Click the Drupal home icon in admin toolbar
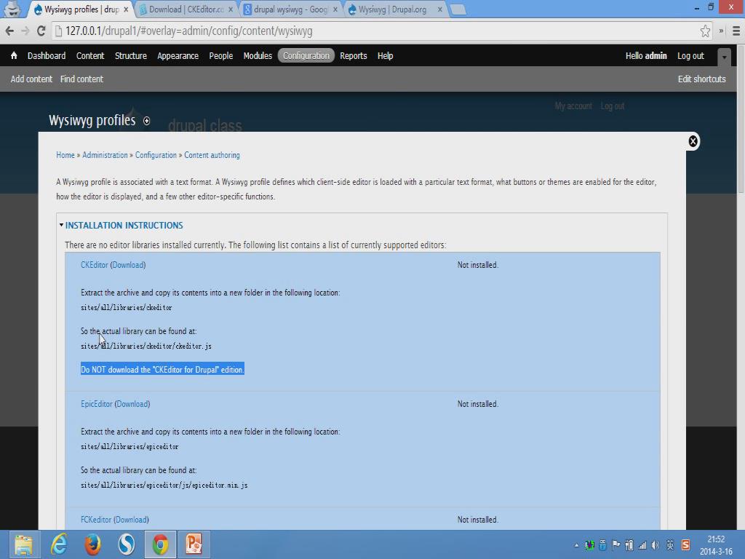 pos(14,55)
